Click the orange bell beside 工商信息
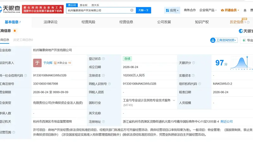 (15, 31)
